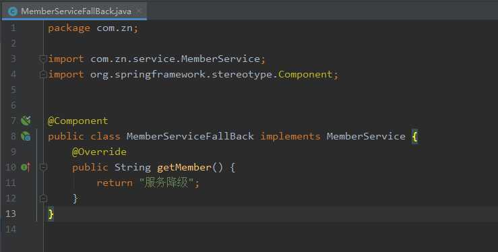498x252 pixels.
Task: Click the Spring bean gutter icon on line 7
Action: pos(26,121)
